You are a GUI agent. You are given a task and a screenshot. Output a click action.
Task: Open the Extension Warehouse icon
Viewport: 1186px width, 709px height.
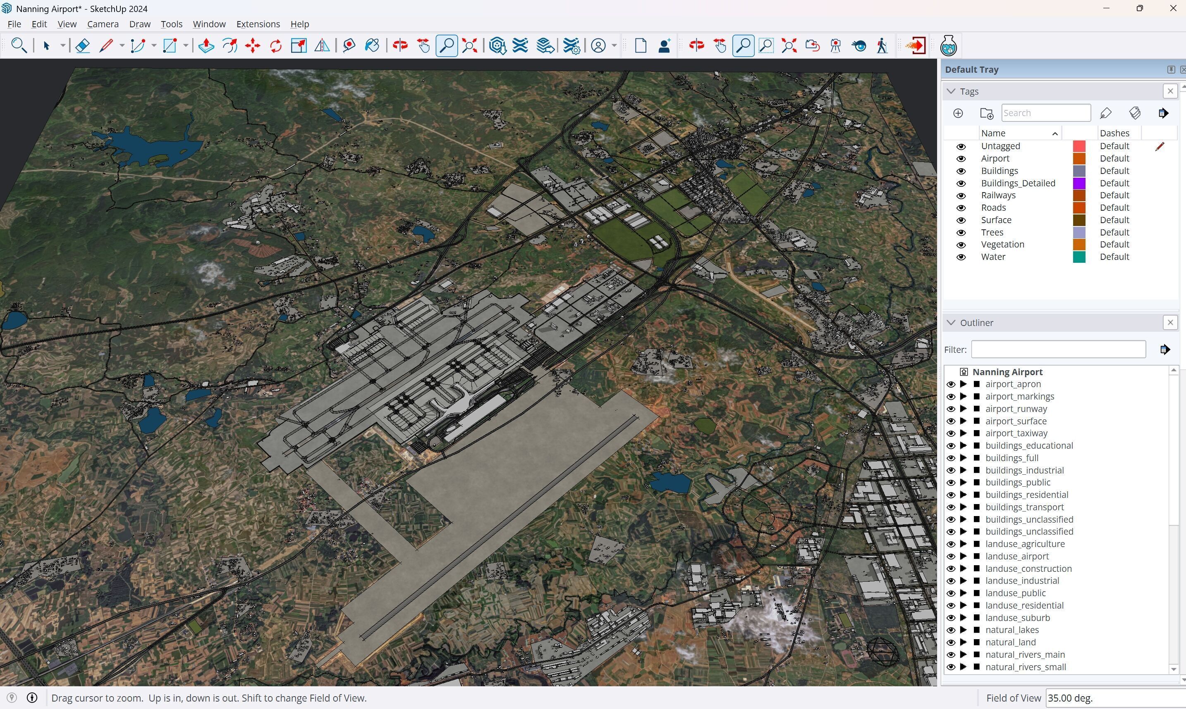pos(521,45)
